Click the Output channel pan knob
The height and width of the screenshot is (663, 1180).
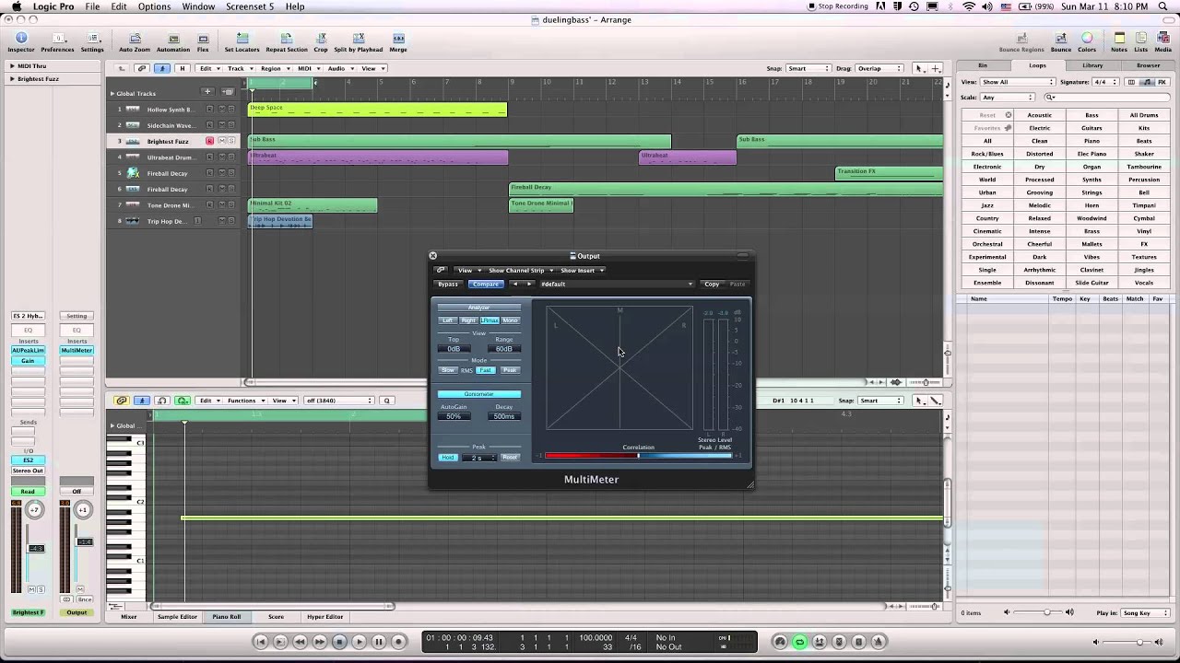(x=82, y=510)
